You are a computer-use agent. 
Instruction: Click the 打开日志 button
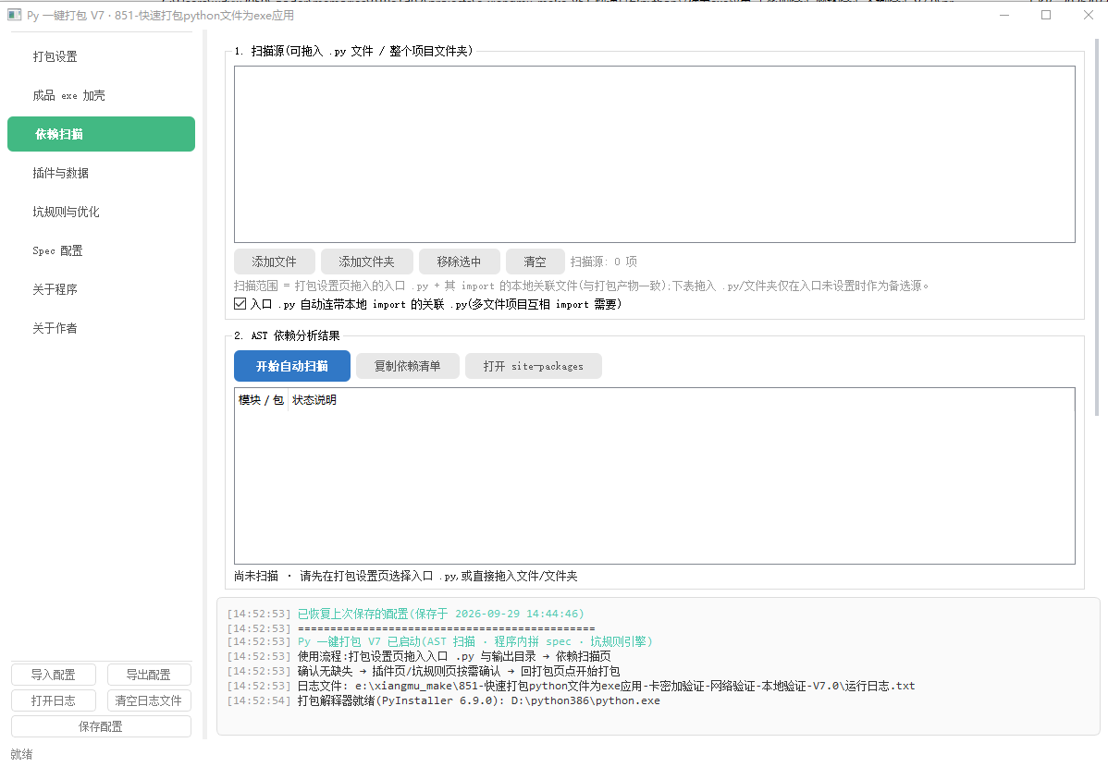coord(54,700)
